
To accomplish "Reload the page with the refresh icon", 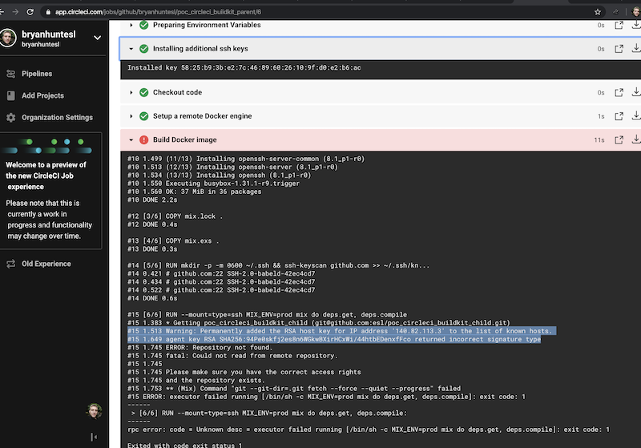I will pos(30,12).
